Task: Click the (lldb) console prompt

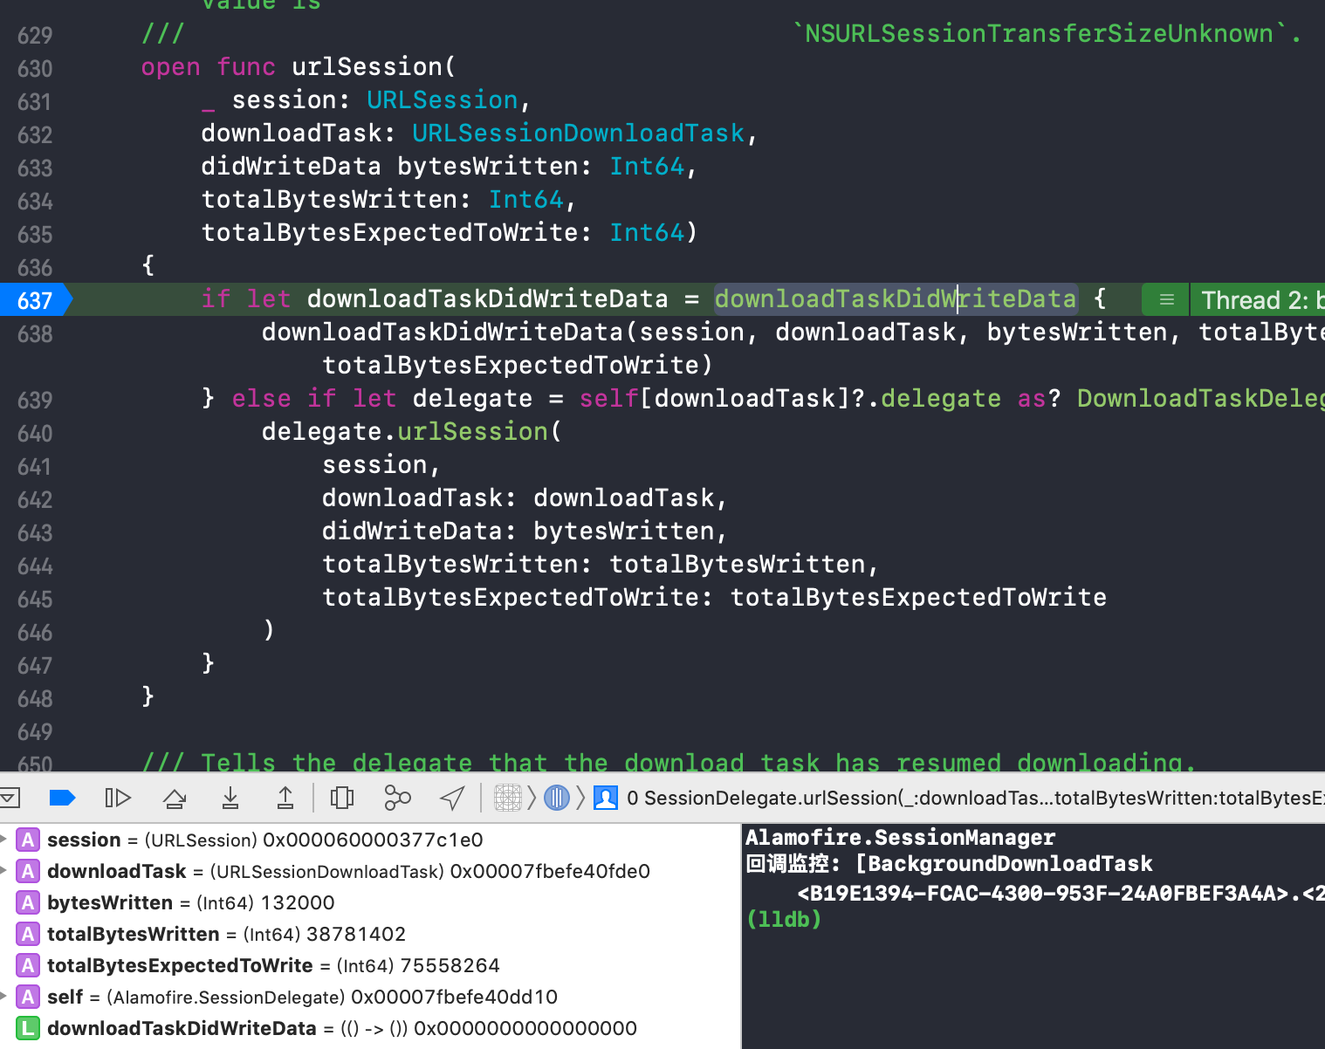Action: point(784,919)
